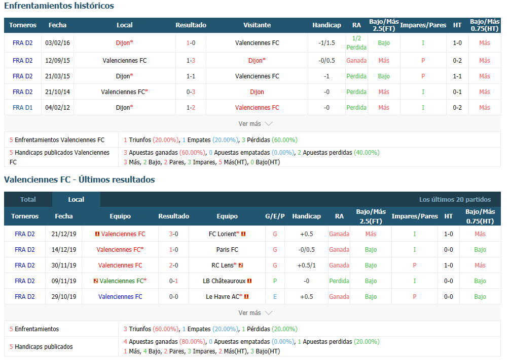This screenshot has width=510, height=360.
Task: Open FRA D2 league for 29/10/19 match
Action: (25, 296)
